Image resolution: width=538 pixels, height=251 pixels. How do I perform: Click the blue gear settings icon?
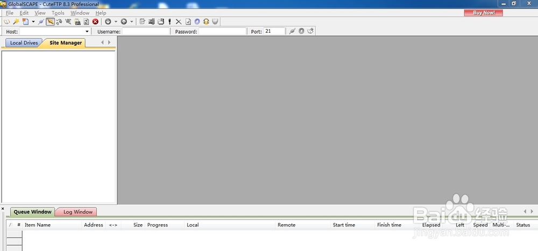click(x=197, y=21)
